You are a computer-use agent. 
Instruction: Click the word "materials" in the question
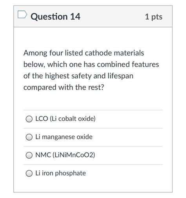129,53
